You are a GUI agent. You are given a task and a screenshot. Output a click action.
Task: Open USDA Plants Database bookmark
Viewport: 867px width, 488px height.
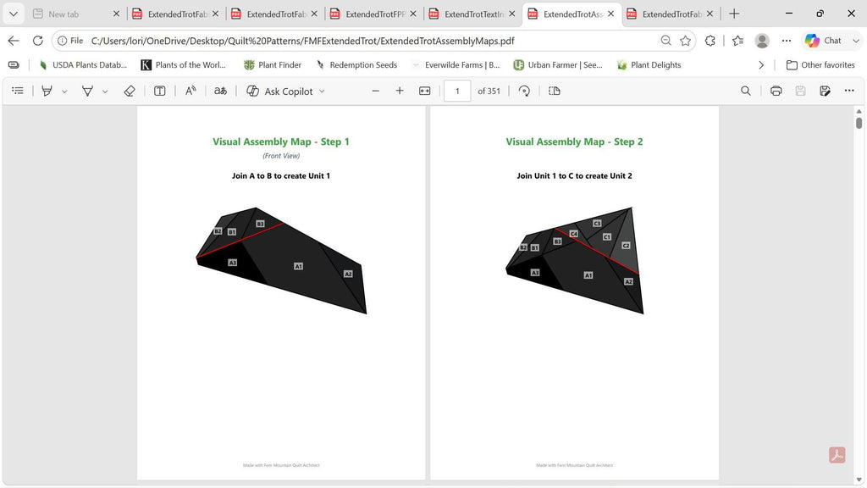(83, 64)
